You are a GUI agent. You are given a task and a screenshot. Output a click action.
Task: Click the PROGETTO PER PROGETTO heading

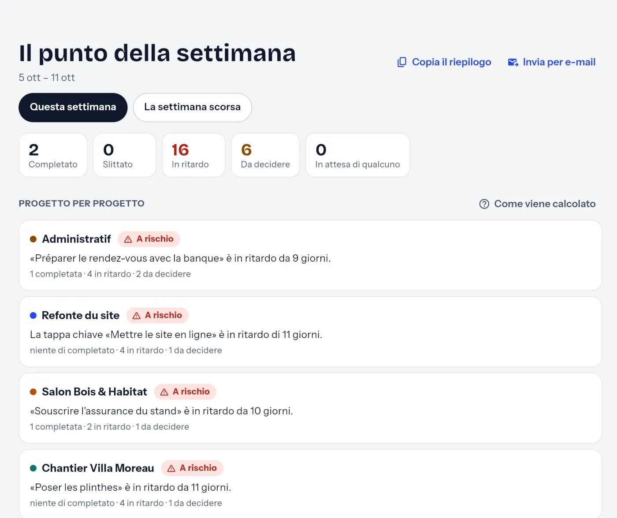pos(82,203)
